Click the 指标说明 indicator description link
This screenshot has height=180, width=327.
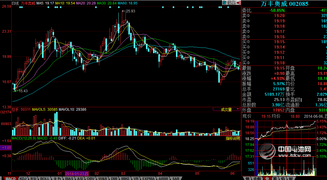233,138
